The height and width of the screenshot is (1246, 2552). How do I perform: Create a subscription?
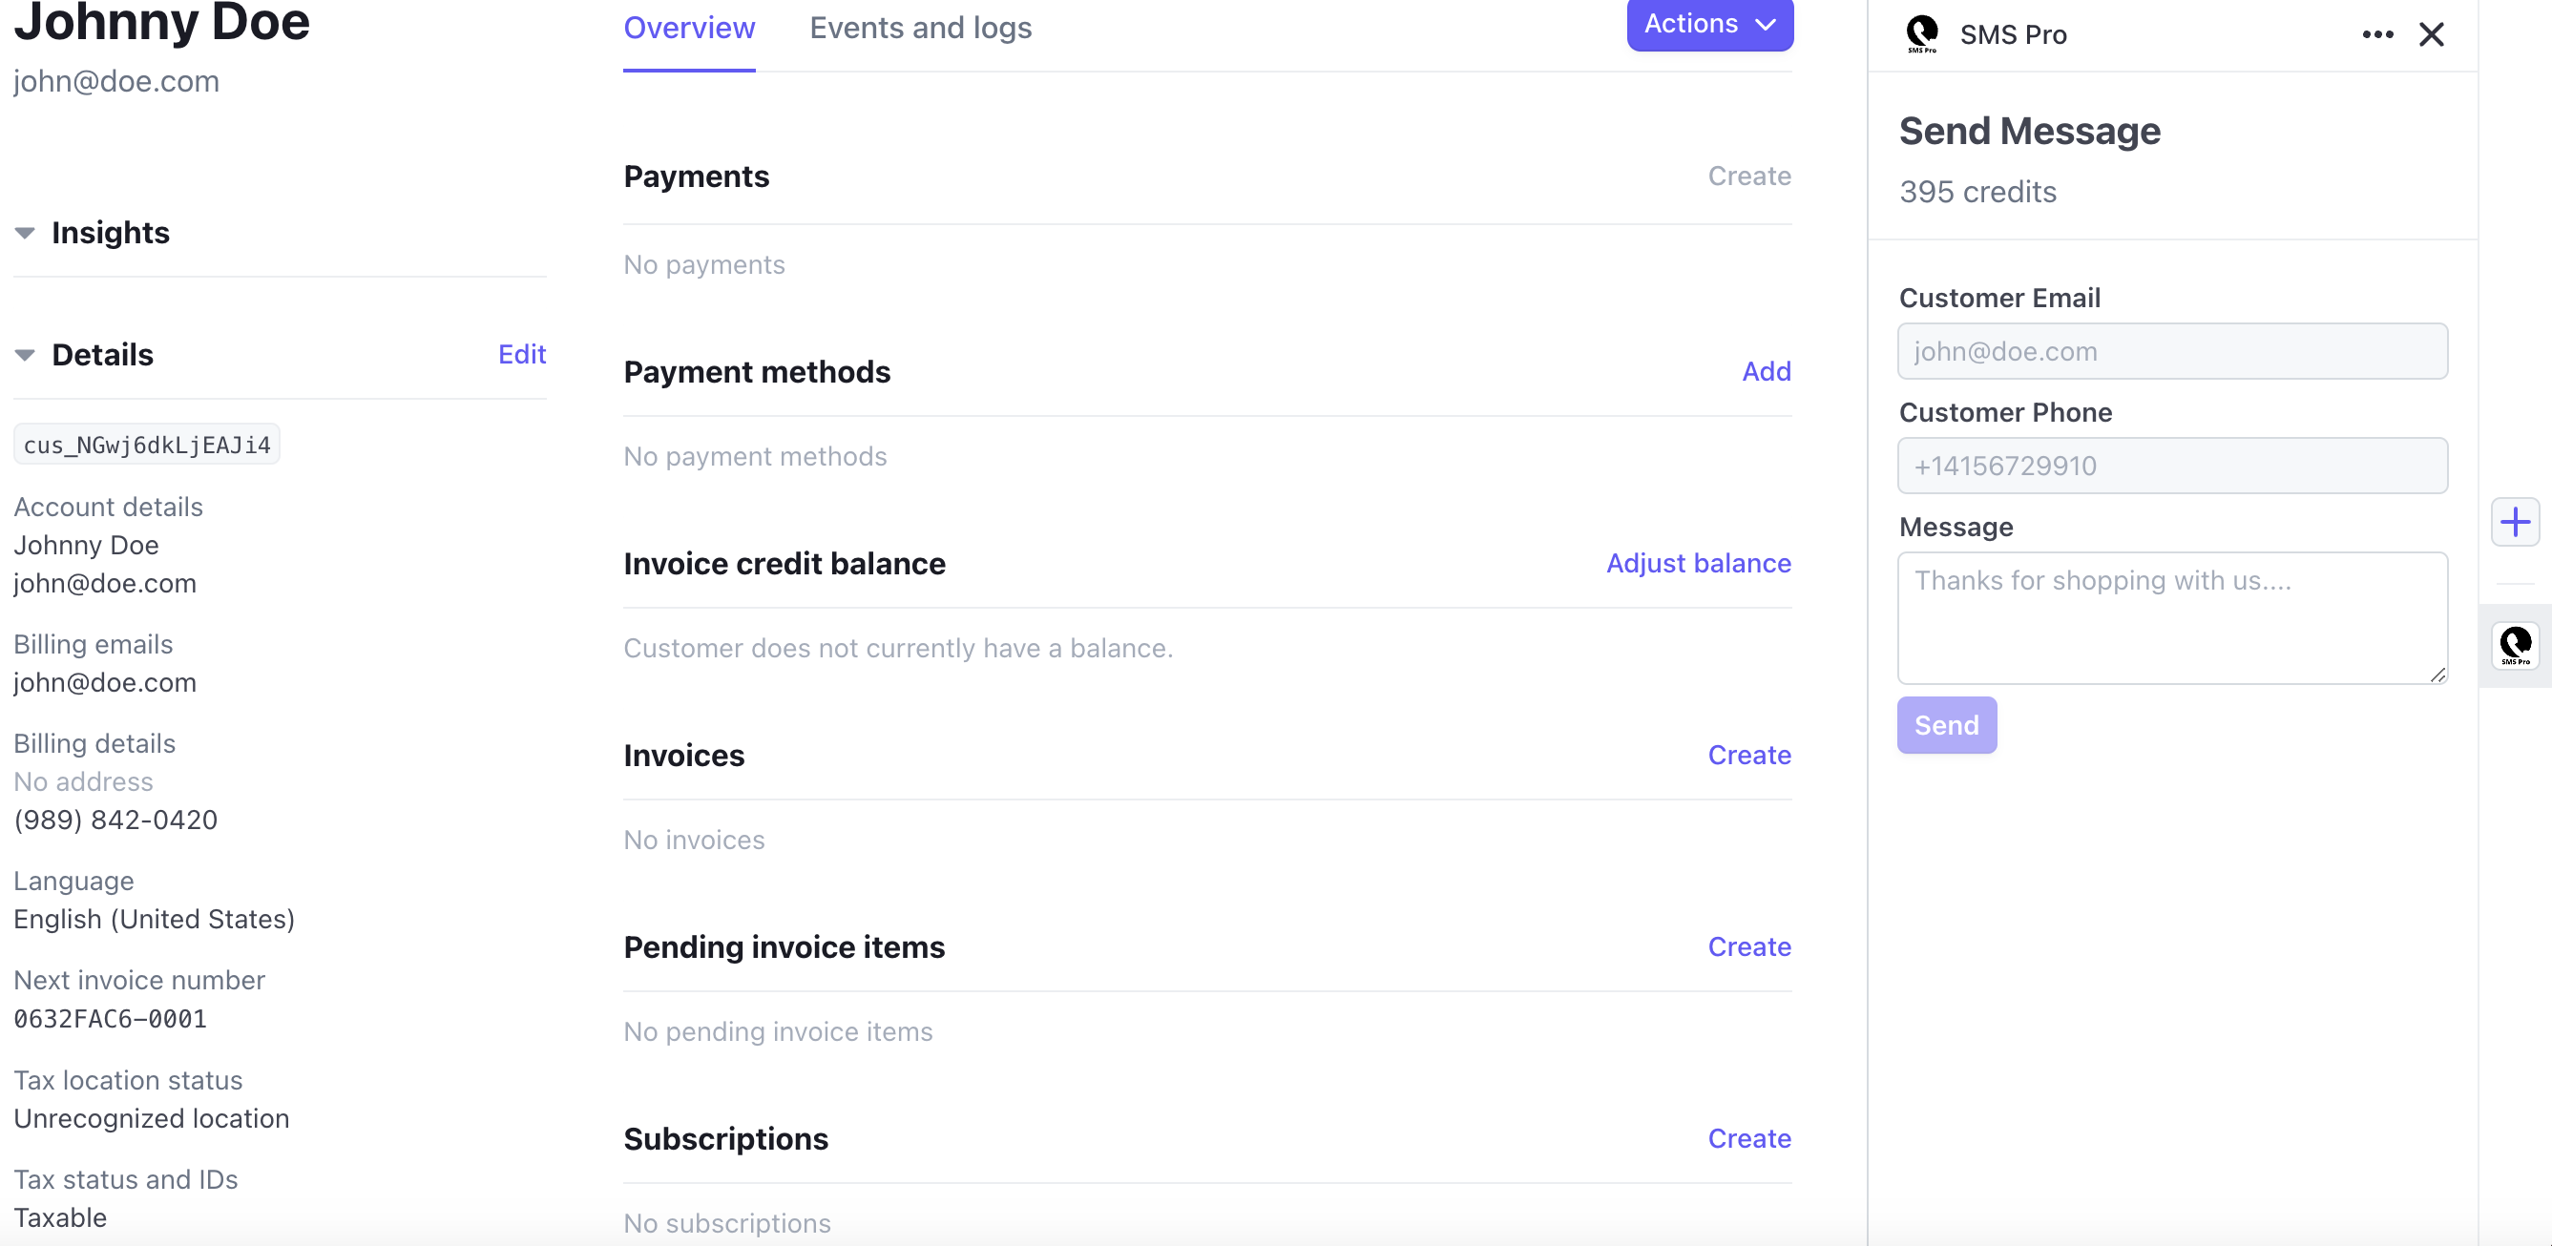[x=1748, y=1138]
